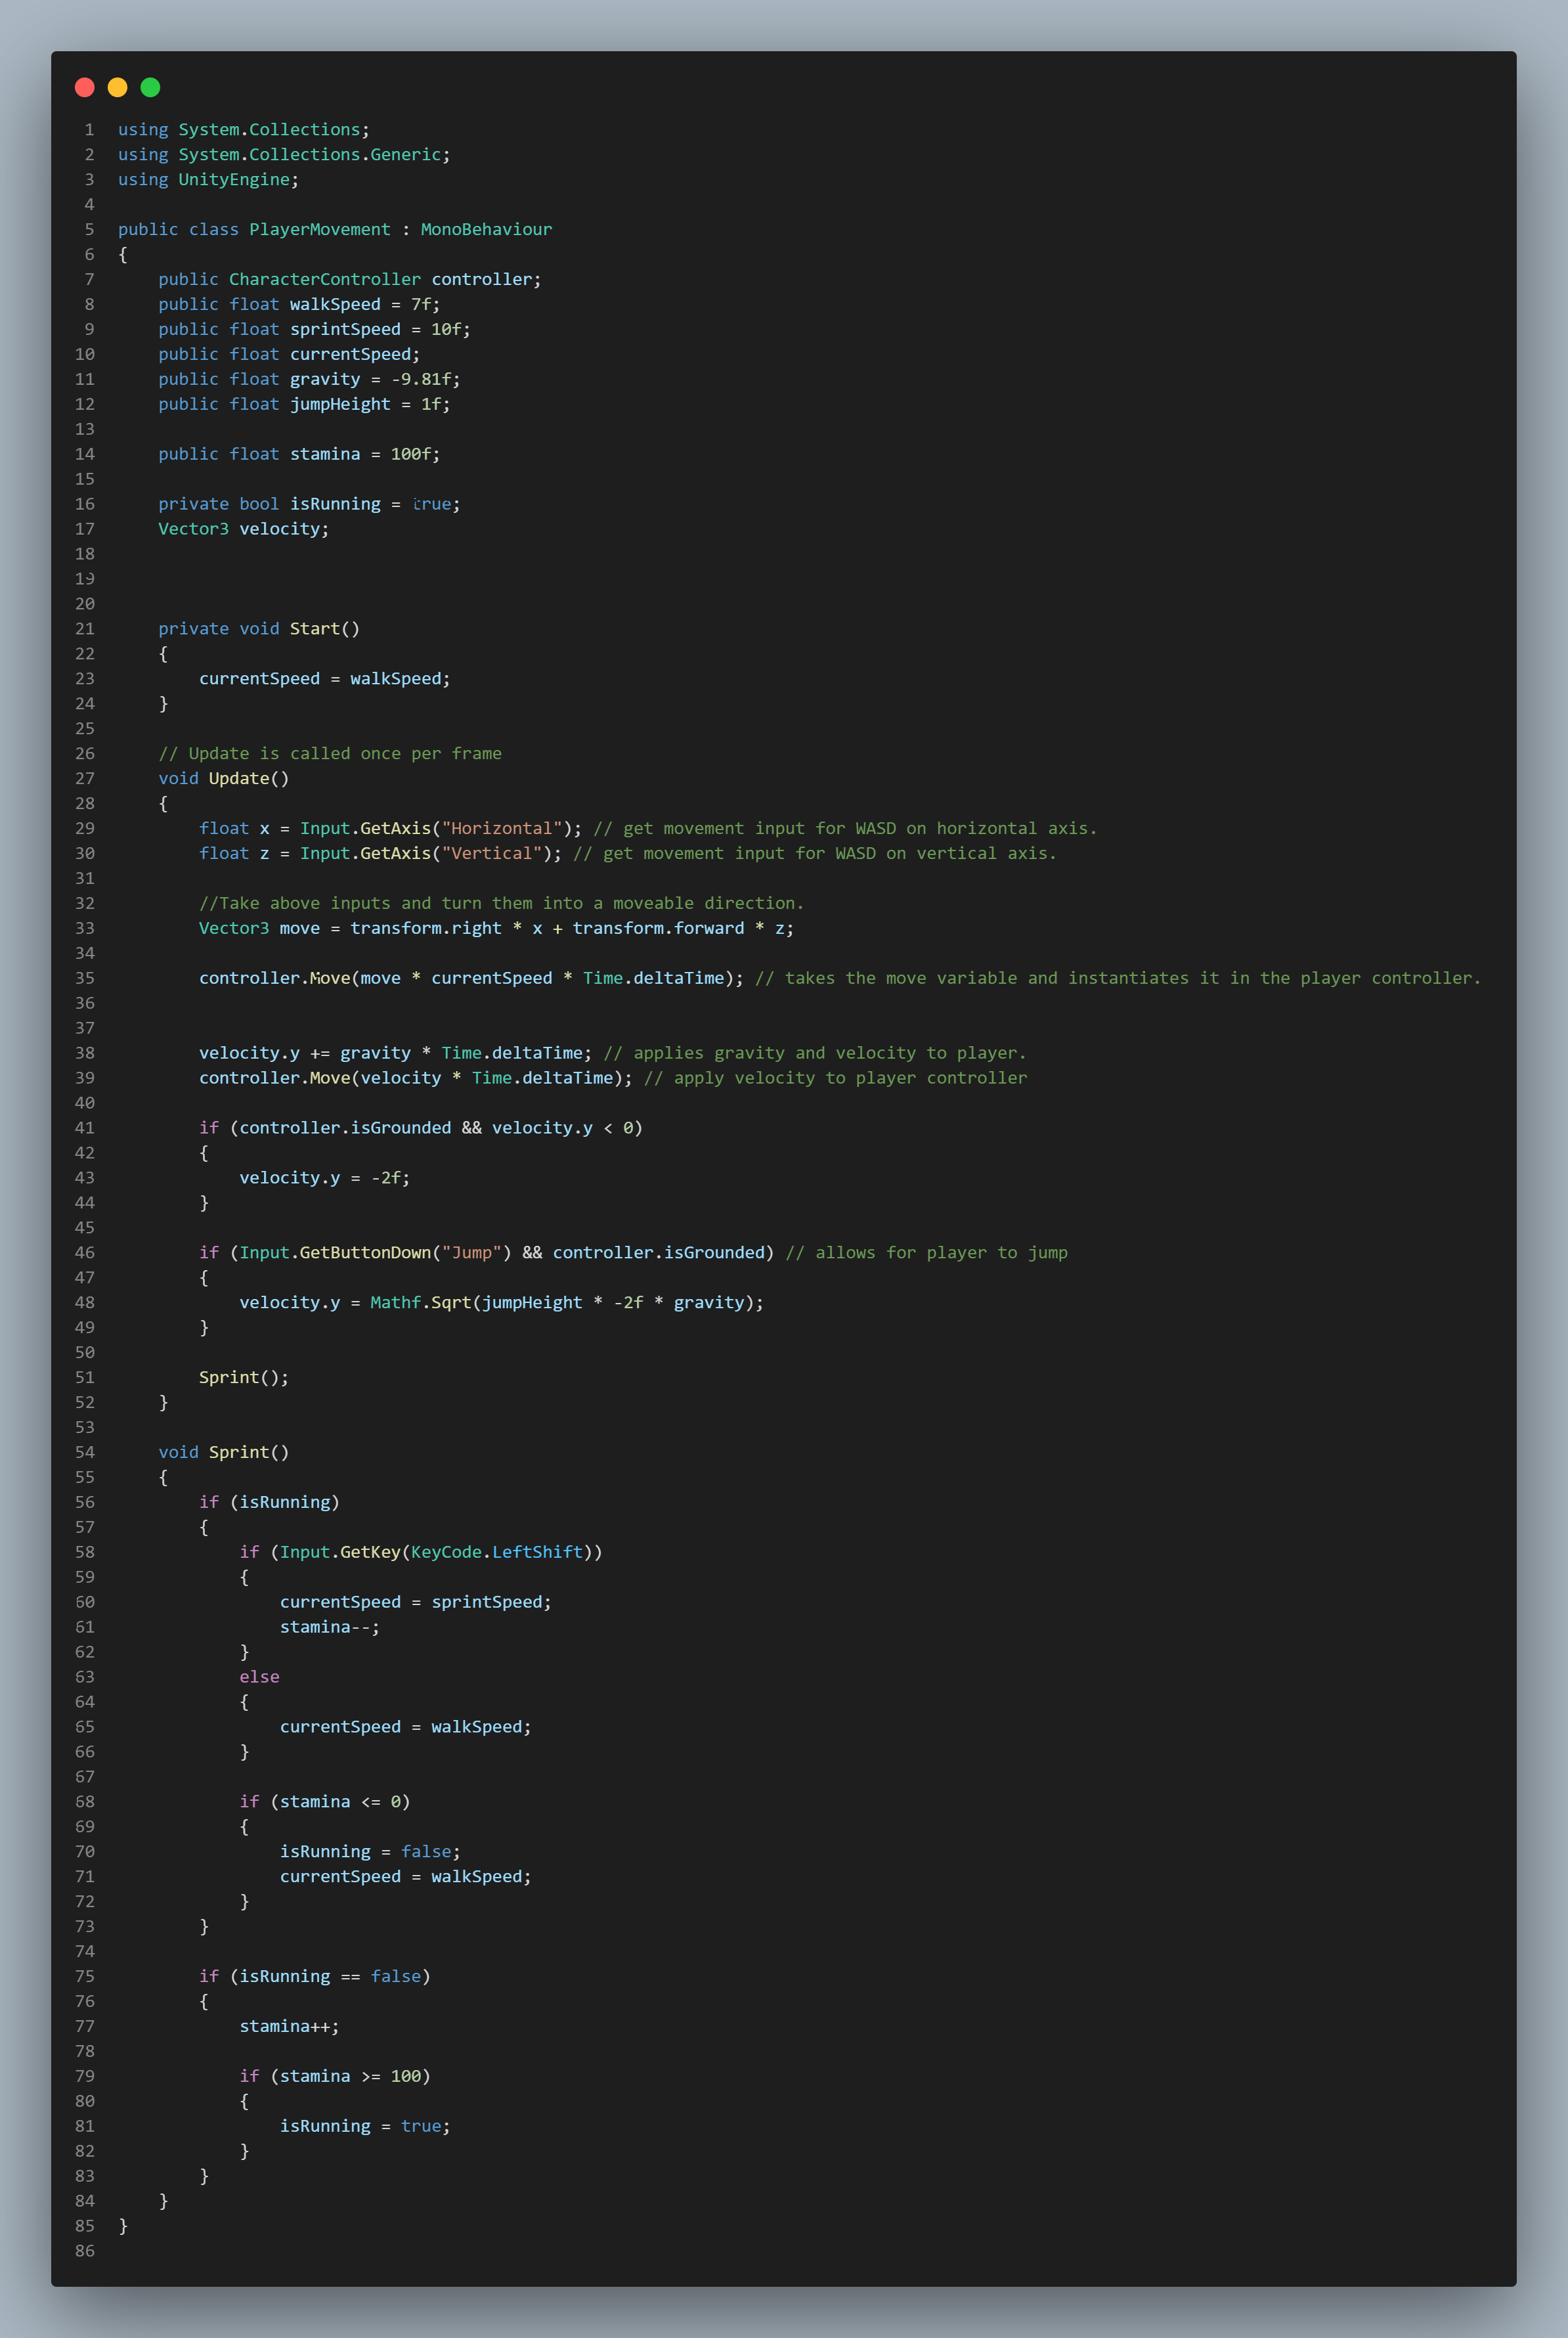Click the "Horizontal" string literal
Screen dimensions: 1568x2338
point(502,829)
